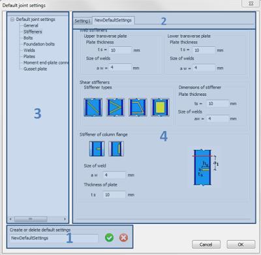Screen dimensions: 261x255
Task: Click shear stiffener plate thickness field
Action: click(x=218, y=104)
